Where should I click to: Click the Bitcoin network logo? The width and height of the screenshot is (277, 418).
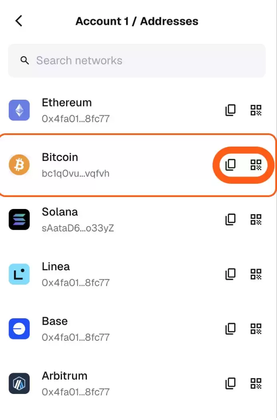click(19, 165)
